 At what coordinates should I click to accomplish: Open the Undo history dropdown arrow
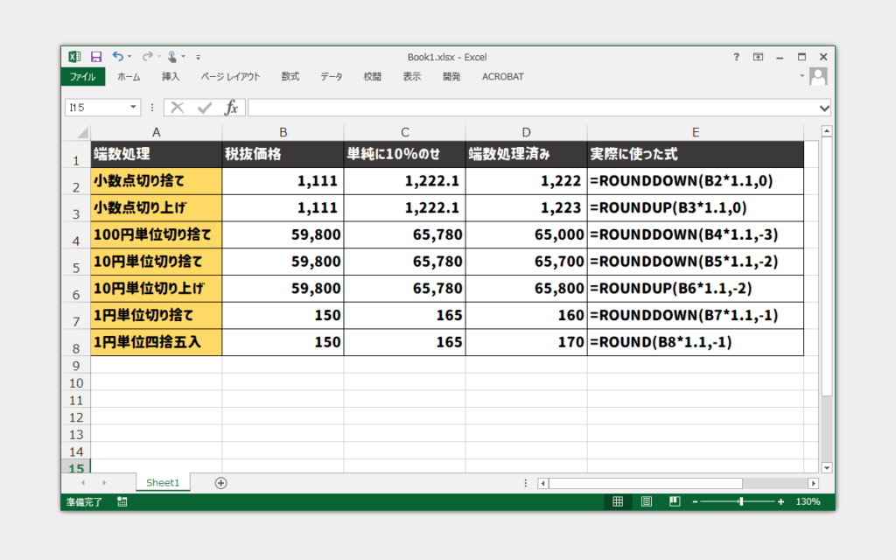(129, 56)
